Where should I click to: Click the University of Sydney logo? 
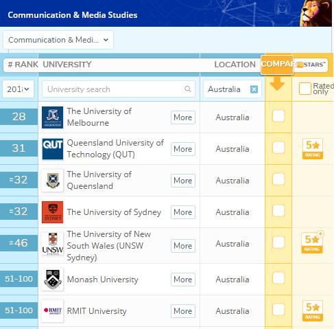click(52, 212)
